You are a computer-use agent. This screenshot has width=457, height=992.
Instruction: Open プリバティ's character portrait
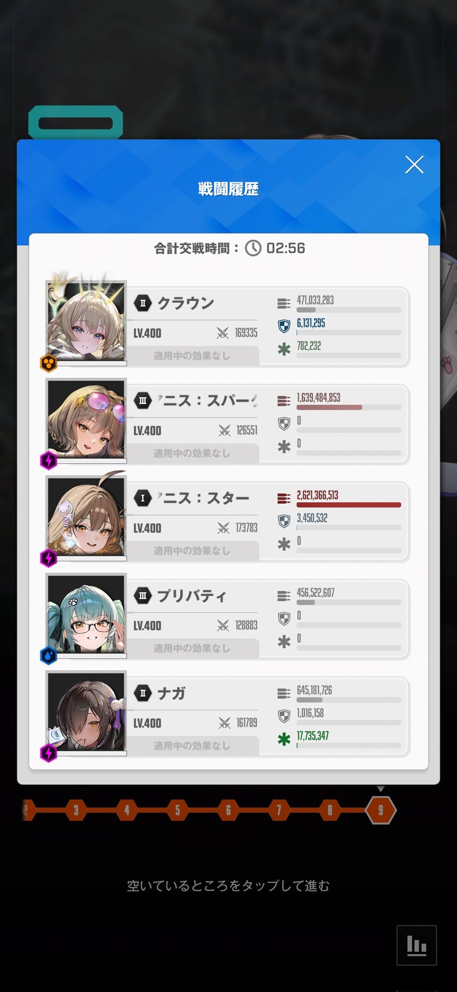click(86, 614)
